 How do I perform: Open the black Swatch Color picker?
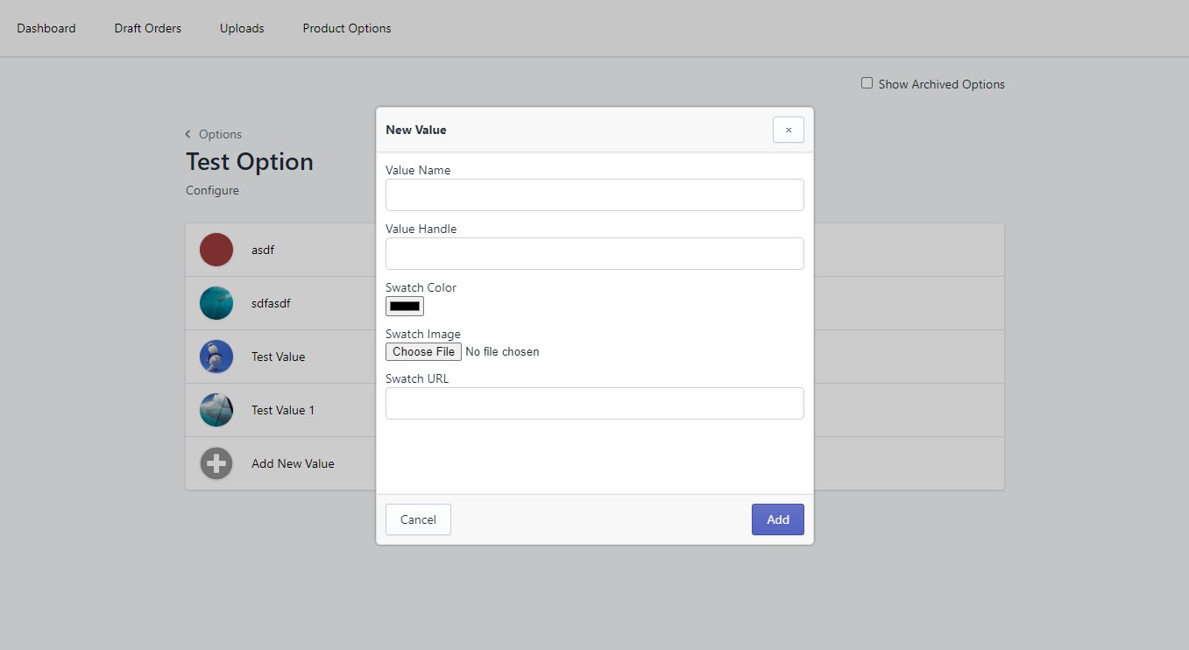pyautogui.click(x=405, y=306)
